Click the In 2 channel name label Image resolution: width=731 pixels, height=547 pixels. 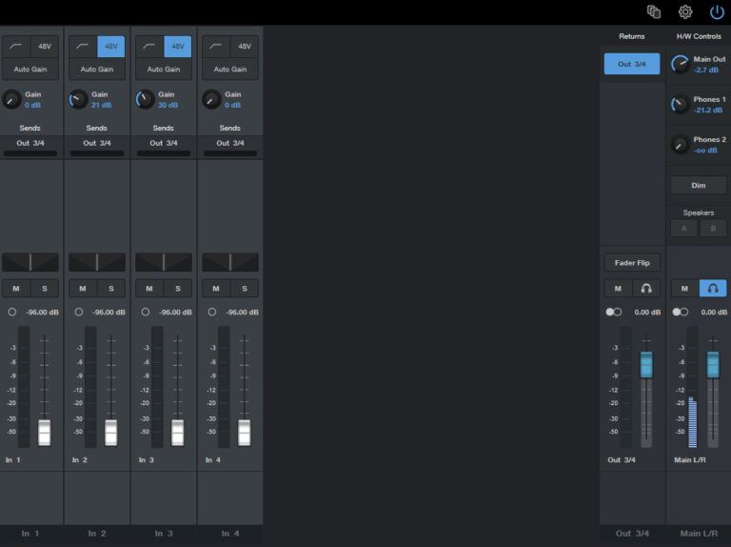(80, 459)
